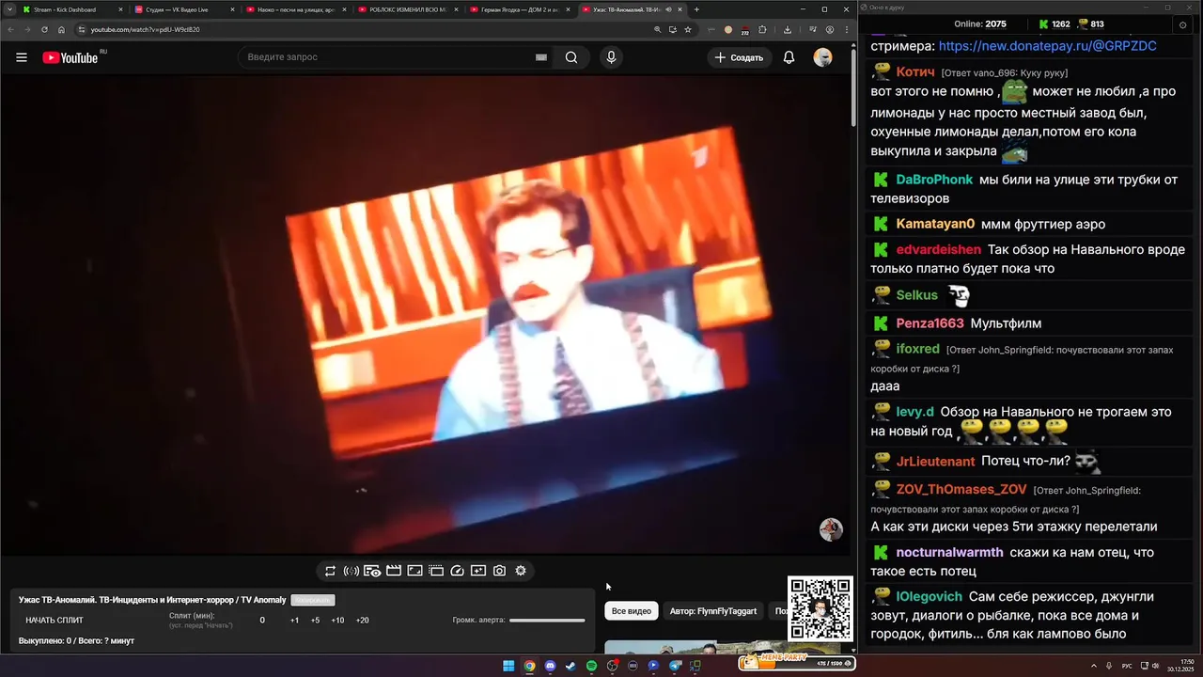
Task: Open the on-screen keyboard in search box
Action: pos(541,57)
